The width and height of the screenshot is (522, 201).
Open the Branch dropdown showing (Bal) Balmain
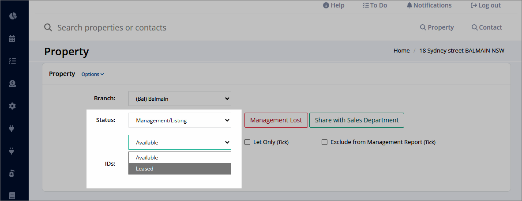pyautogui.click(x=180, y=99)
